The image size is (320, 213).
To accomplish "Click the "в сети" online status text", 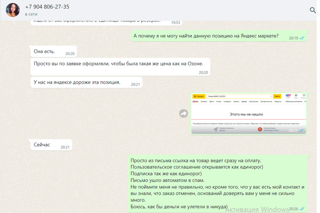I will click(x=32, y=15).
